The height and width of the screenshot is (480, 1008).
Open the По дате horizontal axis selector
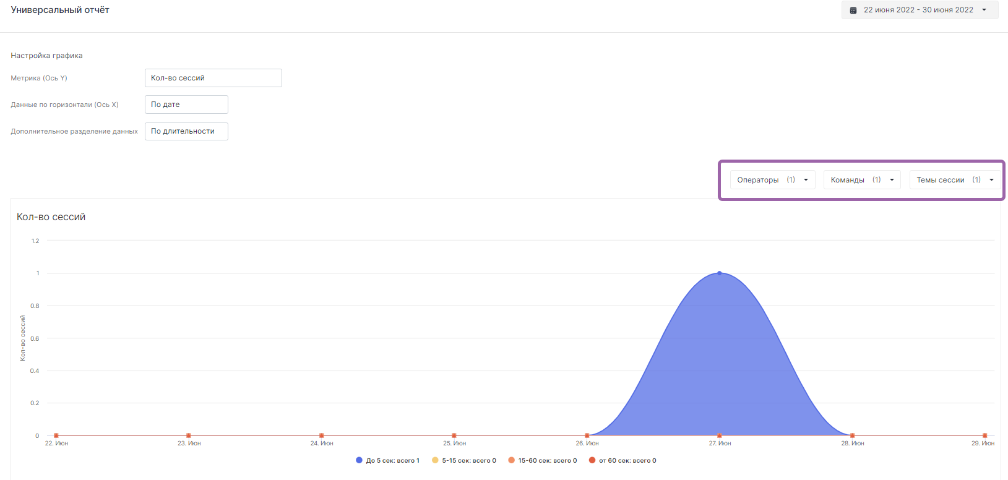[186, 105]
